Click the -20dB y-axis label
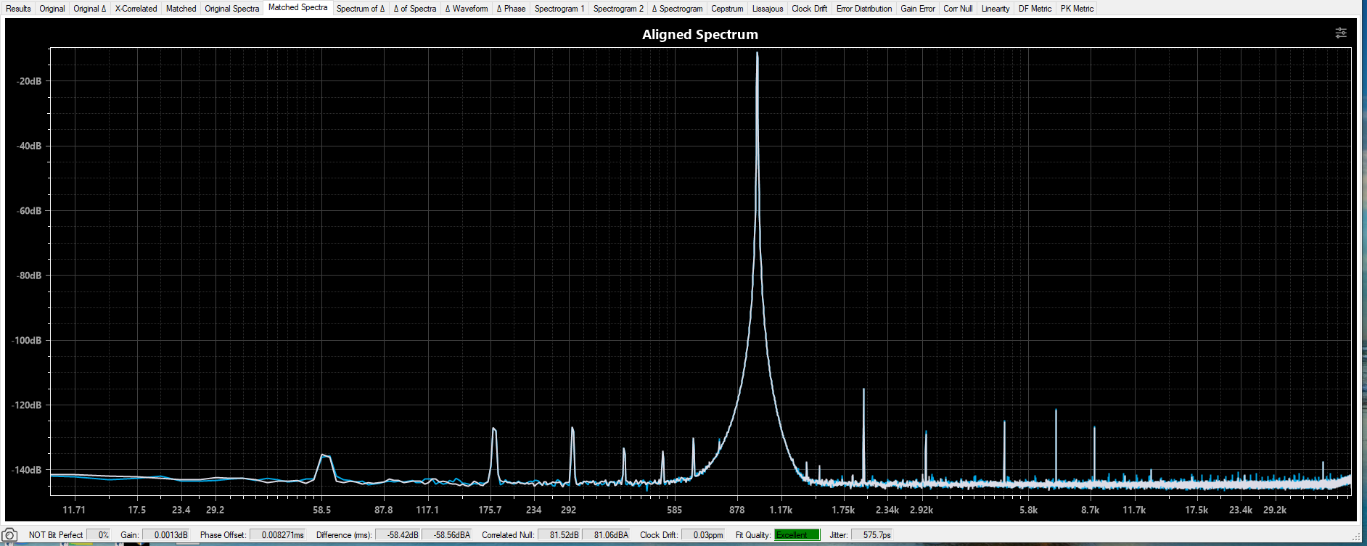 pyautogui.click(x=29, y=81)
